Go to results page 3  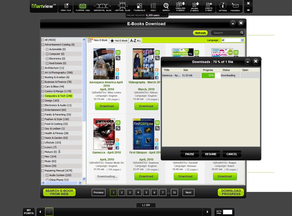pyautogui.click(x=130, y=192)
